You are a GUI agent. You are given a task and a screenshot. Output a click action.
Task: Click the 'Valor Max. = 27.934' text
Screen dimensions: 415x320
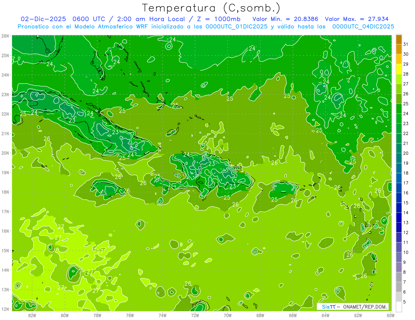(x=357, y=19)
